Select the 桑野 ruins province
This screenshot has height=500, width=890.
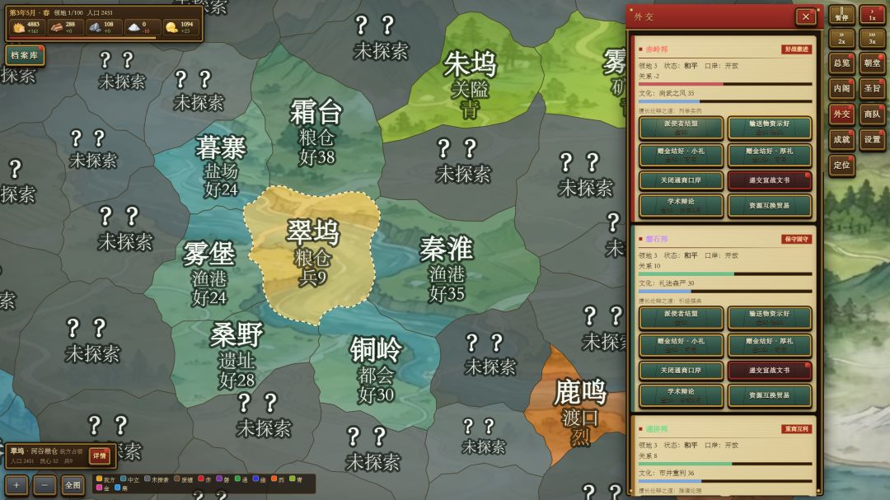tap(237, 355)
